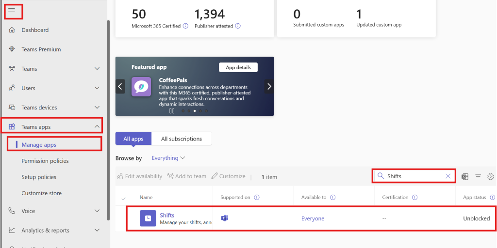Toggle select-all checkmark in table header

pyautogui.click(x=124, y=199)
